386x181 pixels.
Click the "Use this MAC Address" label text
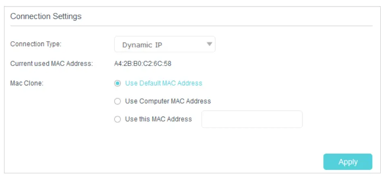point(158,119)
